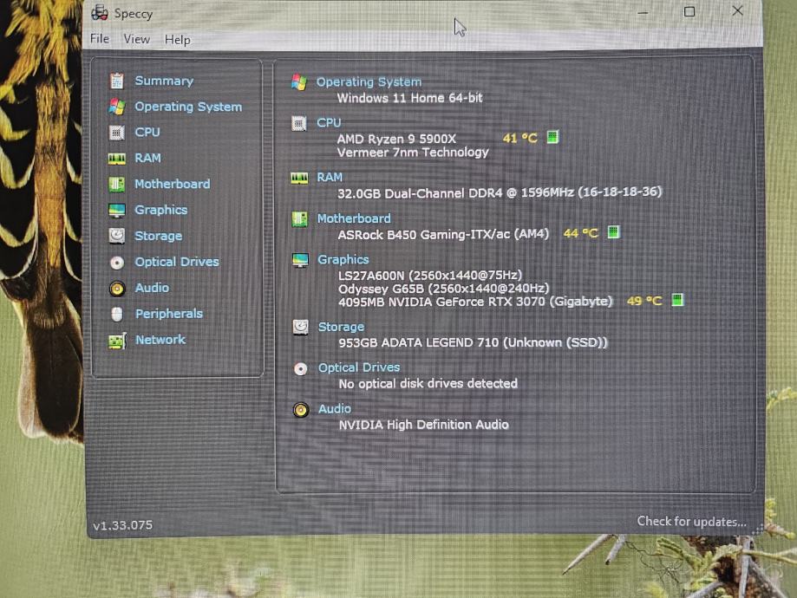Open the Help menu
The image size is (797, 598).
point(178,40)
